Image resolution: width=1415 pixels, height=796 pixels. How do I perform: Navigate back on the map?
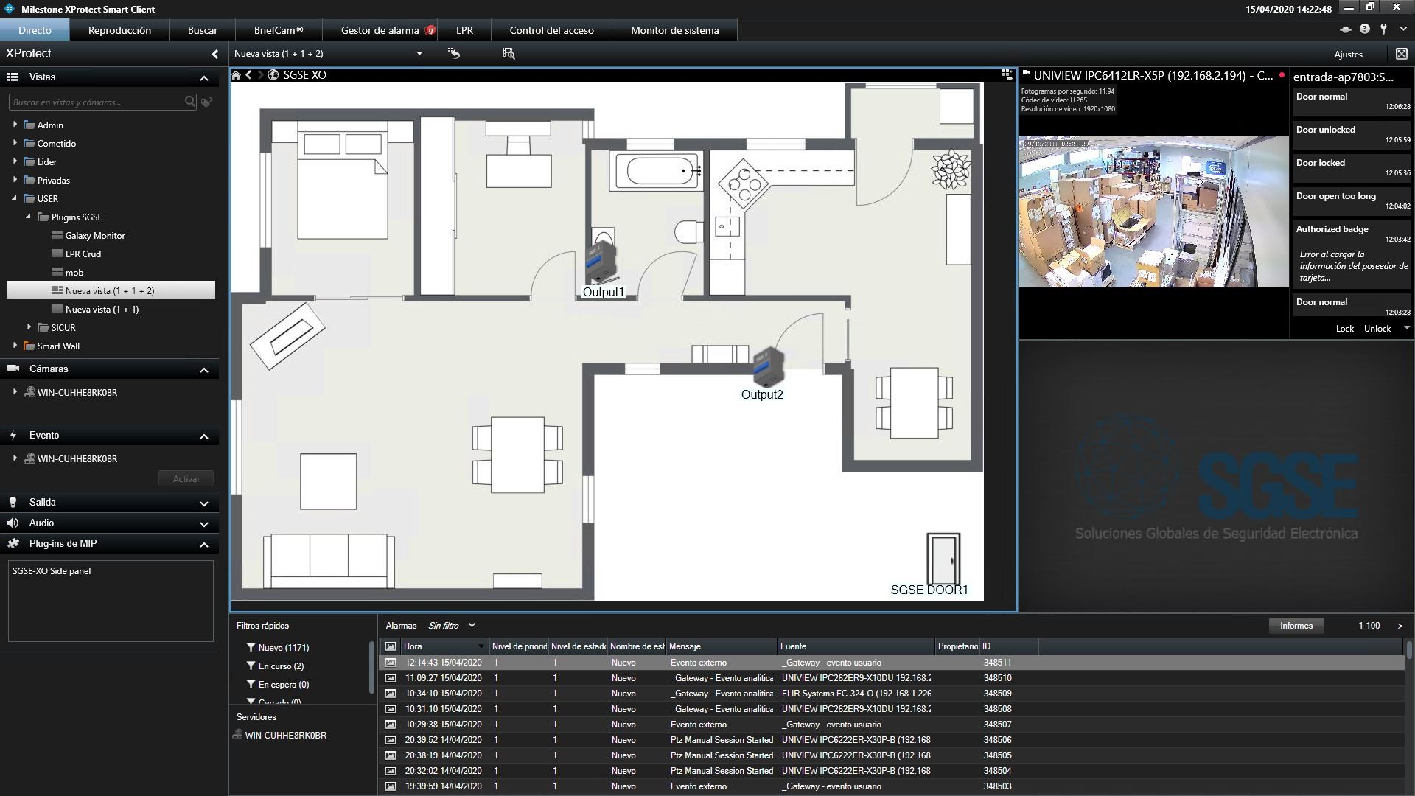pyautogui.click(x=249, y=75)
